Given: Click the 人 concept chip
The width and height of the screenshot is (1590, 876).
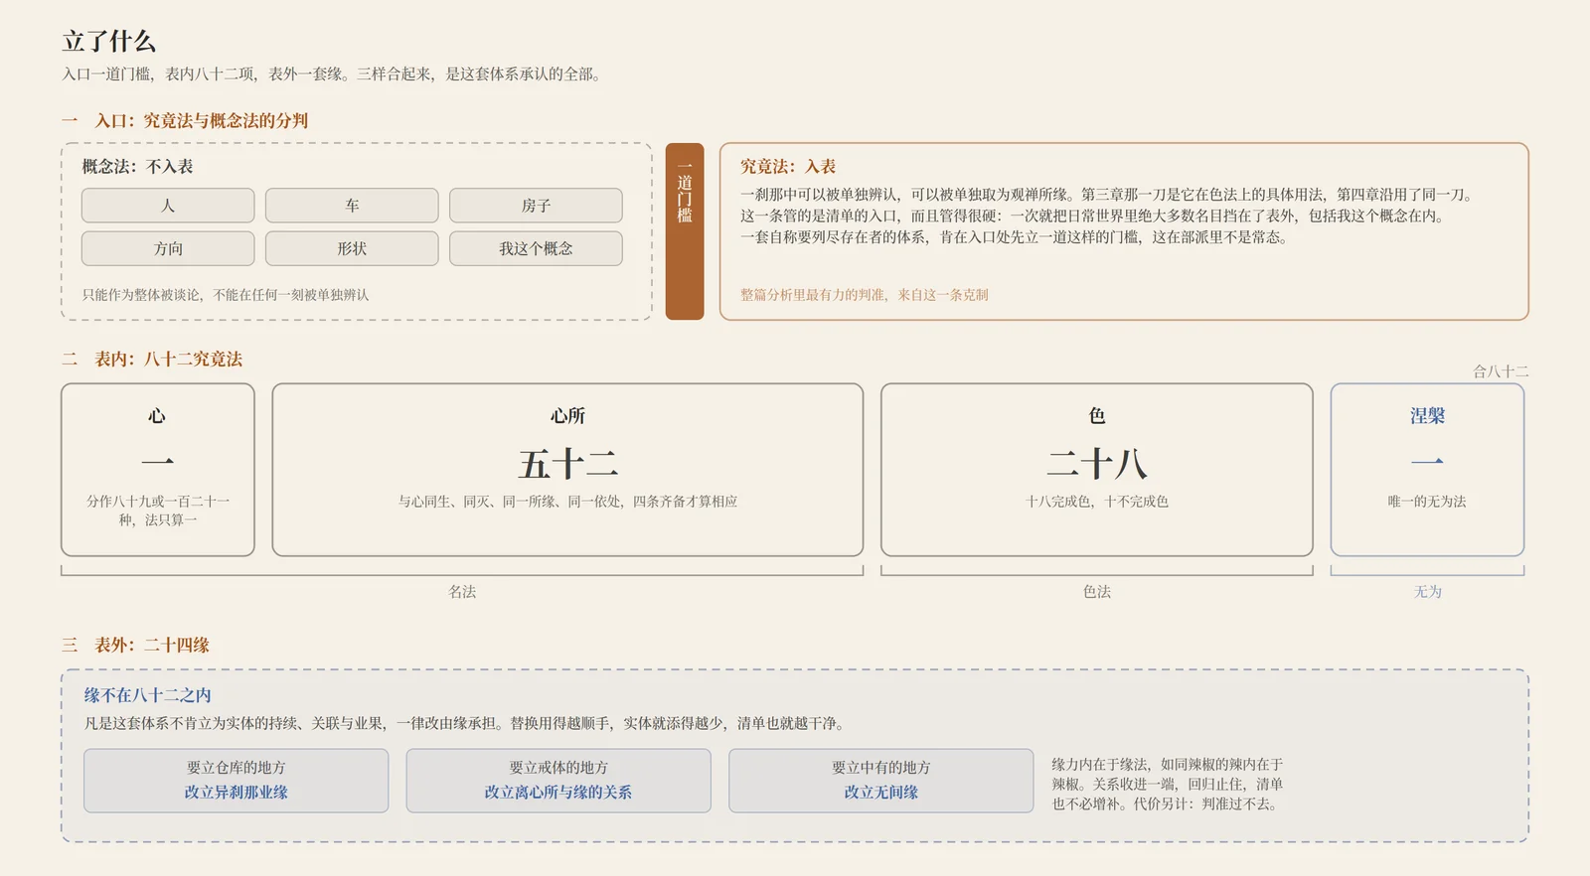Looking at the screenshot, I should click(168, 206).
